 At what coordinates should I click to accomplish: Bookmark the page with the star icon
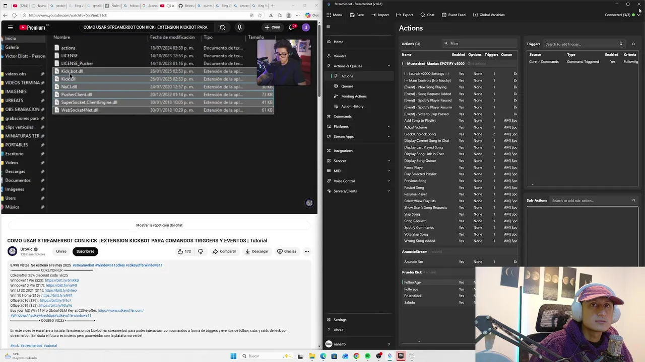260,16
